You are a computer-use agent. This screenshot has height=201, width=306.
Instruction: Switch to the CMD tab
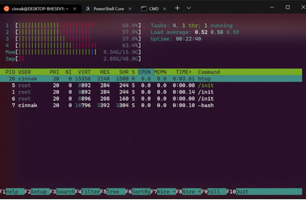[154, 9]
